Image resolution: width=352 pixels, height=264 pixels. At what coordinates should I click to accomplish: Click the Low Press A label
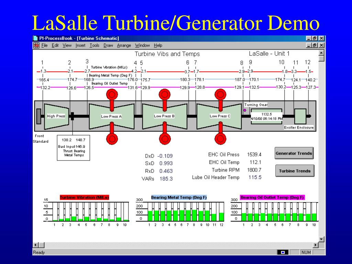tap(111, 117)
